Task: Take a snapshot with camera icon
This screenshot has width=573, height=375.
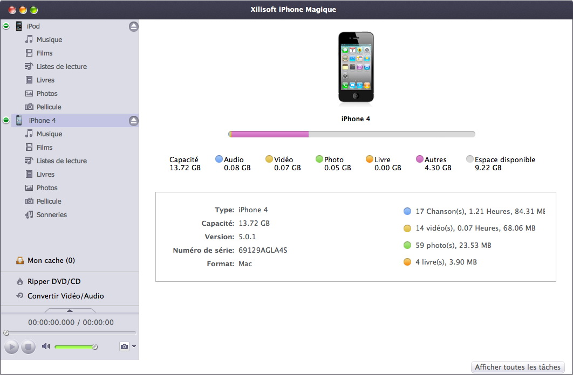Action: coord(124,346)
